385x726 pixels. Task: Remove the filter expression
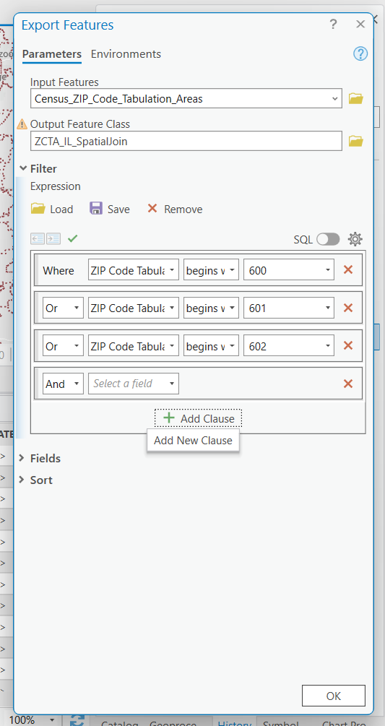175,209
